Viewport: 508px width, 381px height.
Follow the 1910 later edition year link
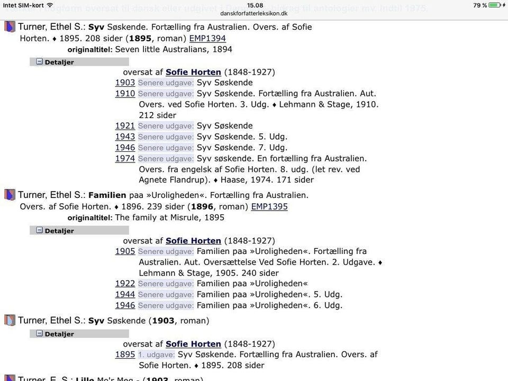pyautogui.click(x=125, y=94)
